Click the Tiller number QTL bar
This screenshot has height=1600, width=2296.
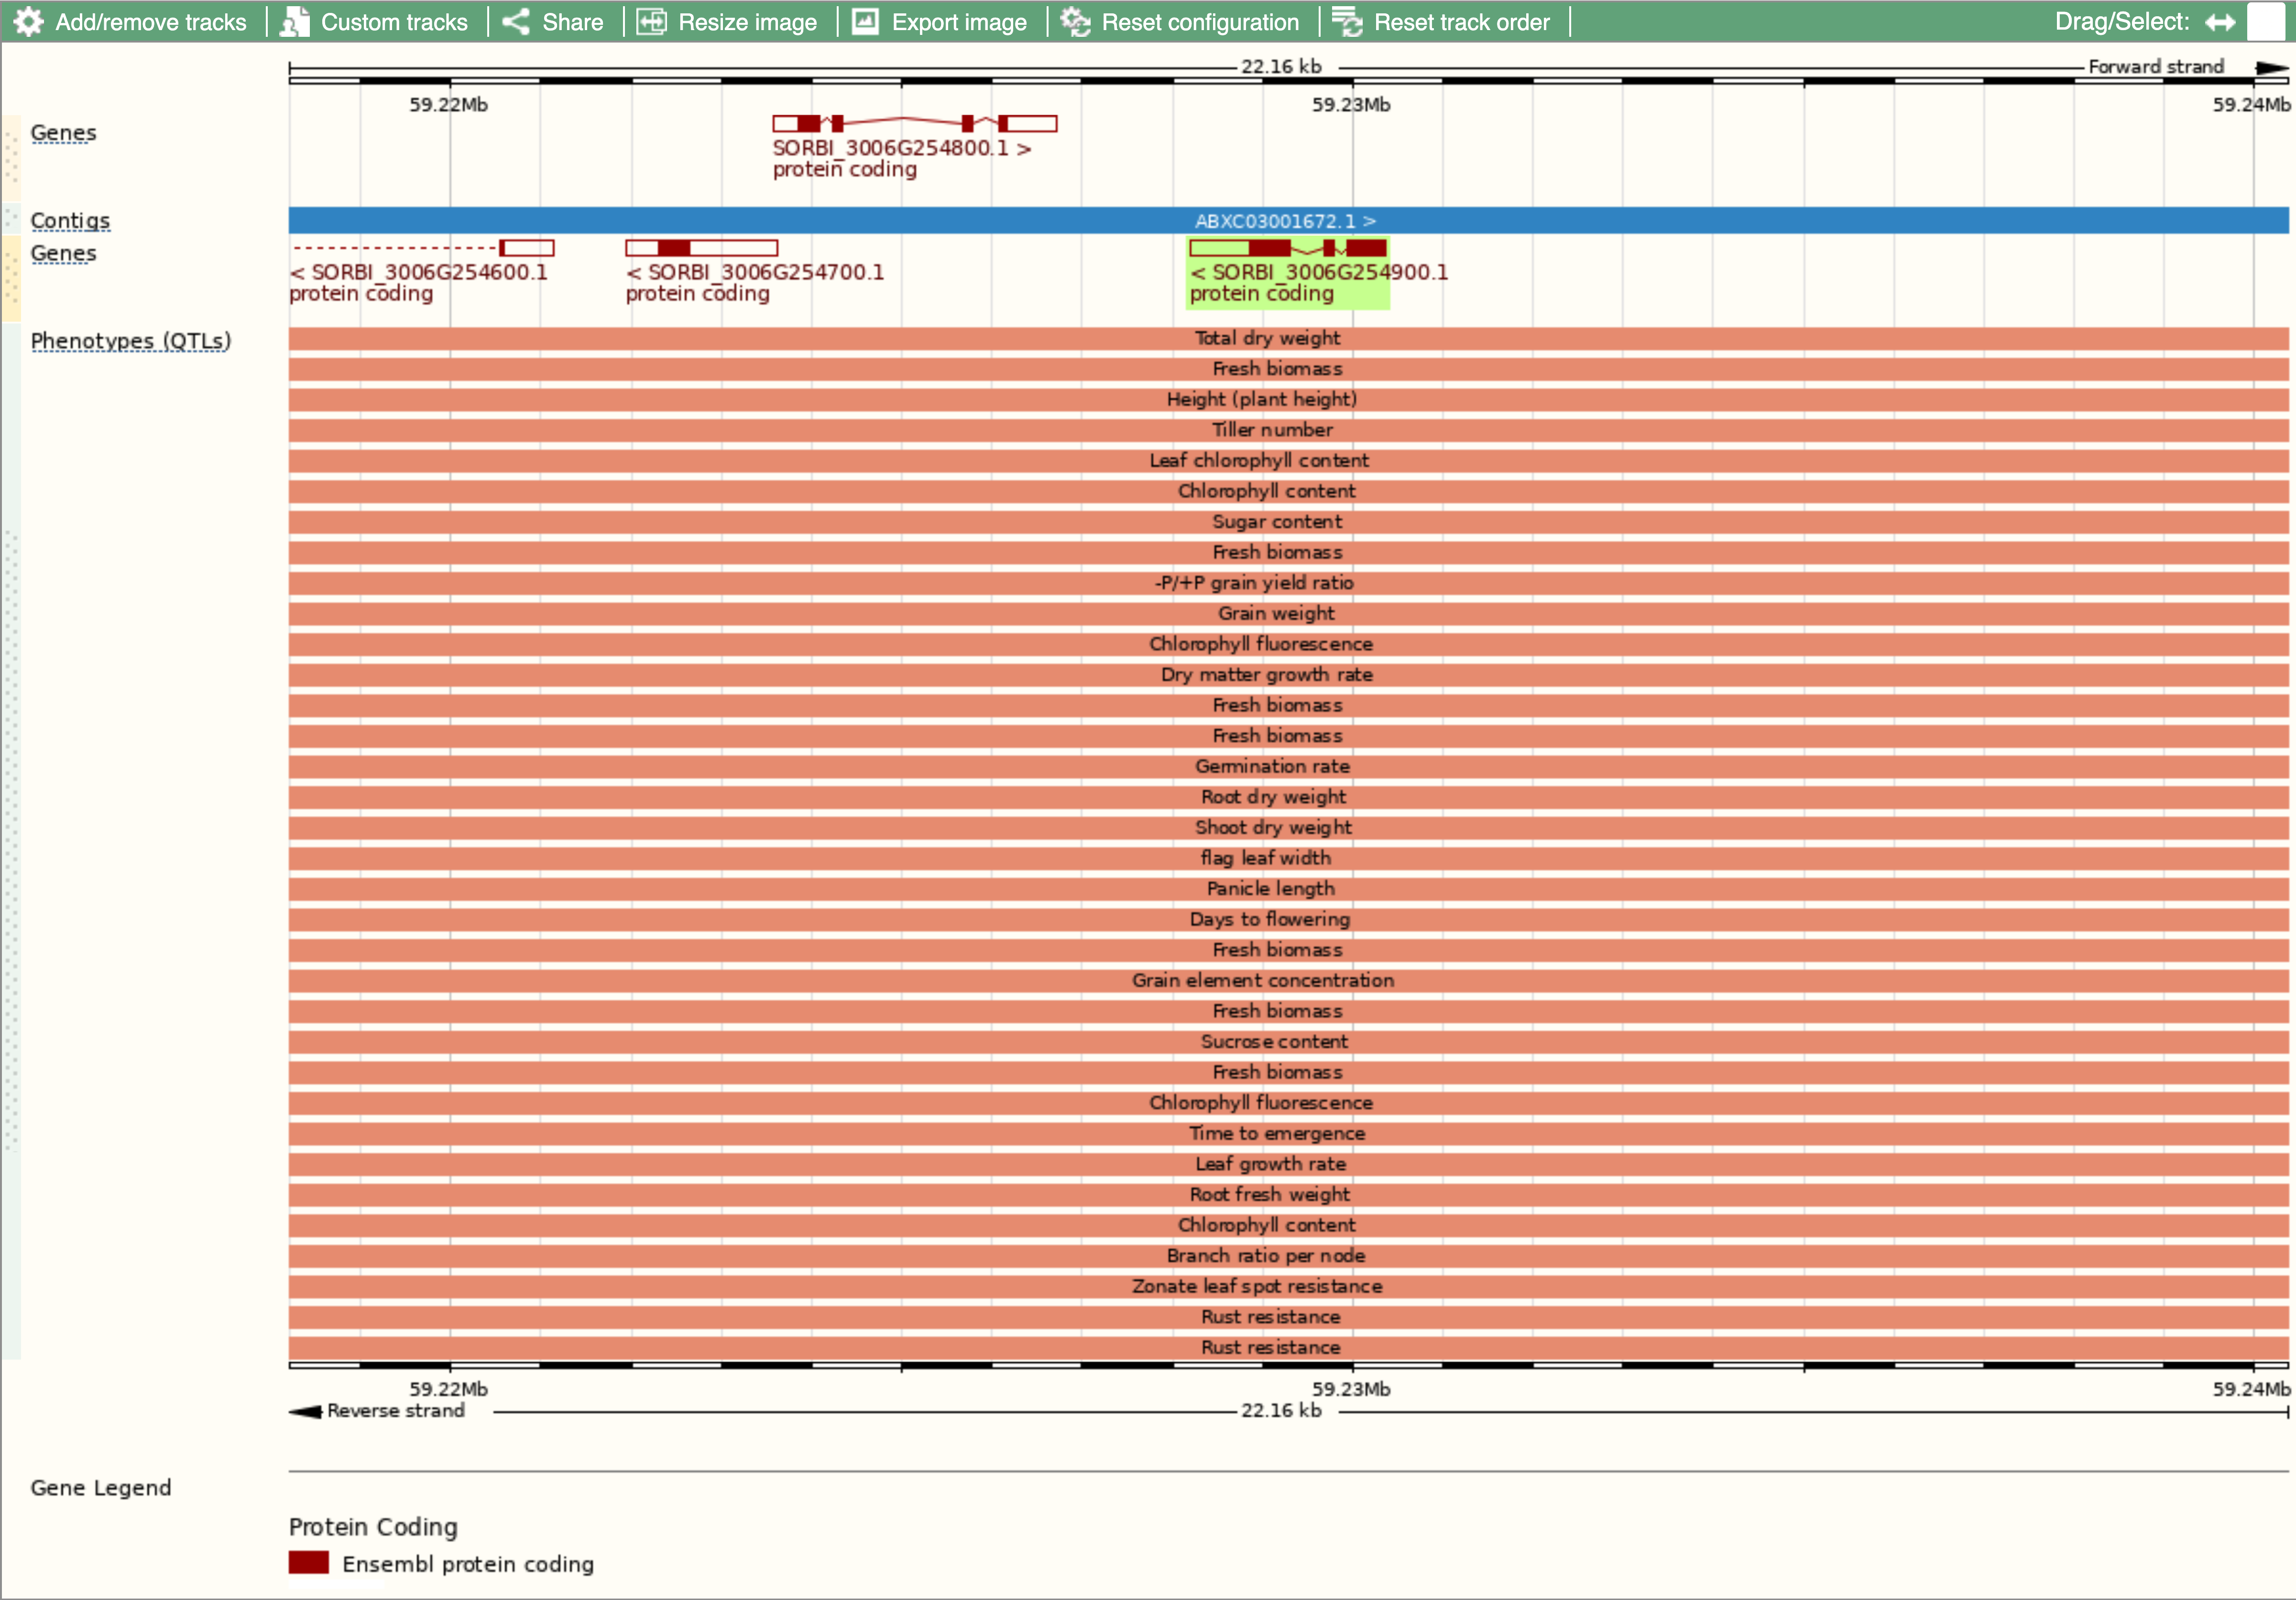1288,430
